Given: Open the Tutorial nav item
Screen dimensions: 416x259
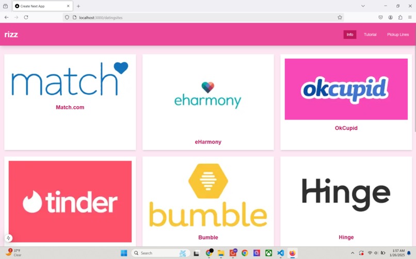Looking at the screenshot, I should click(370, 34).
